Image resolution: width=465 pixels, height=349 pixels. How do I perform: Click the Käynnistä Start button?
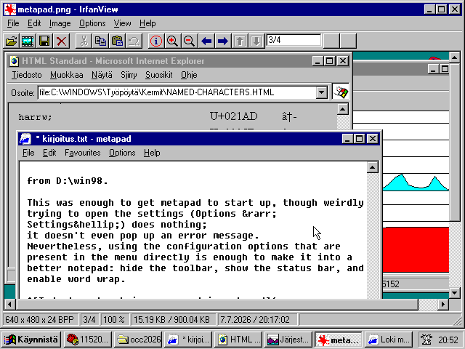[31, 340]
